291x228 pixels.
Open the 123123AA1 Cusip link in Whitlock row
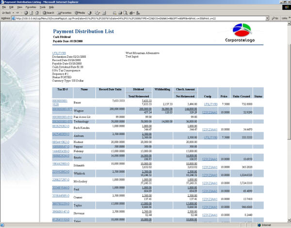[x=210, y=175]
